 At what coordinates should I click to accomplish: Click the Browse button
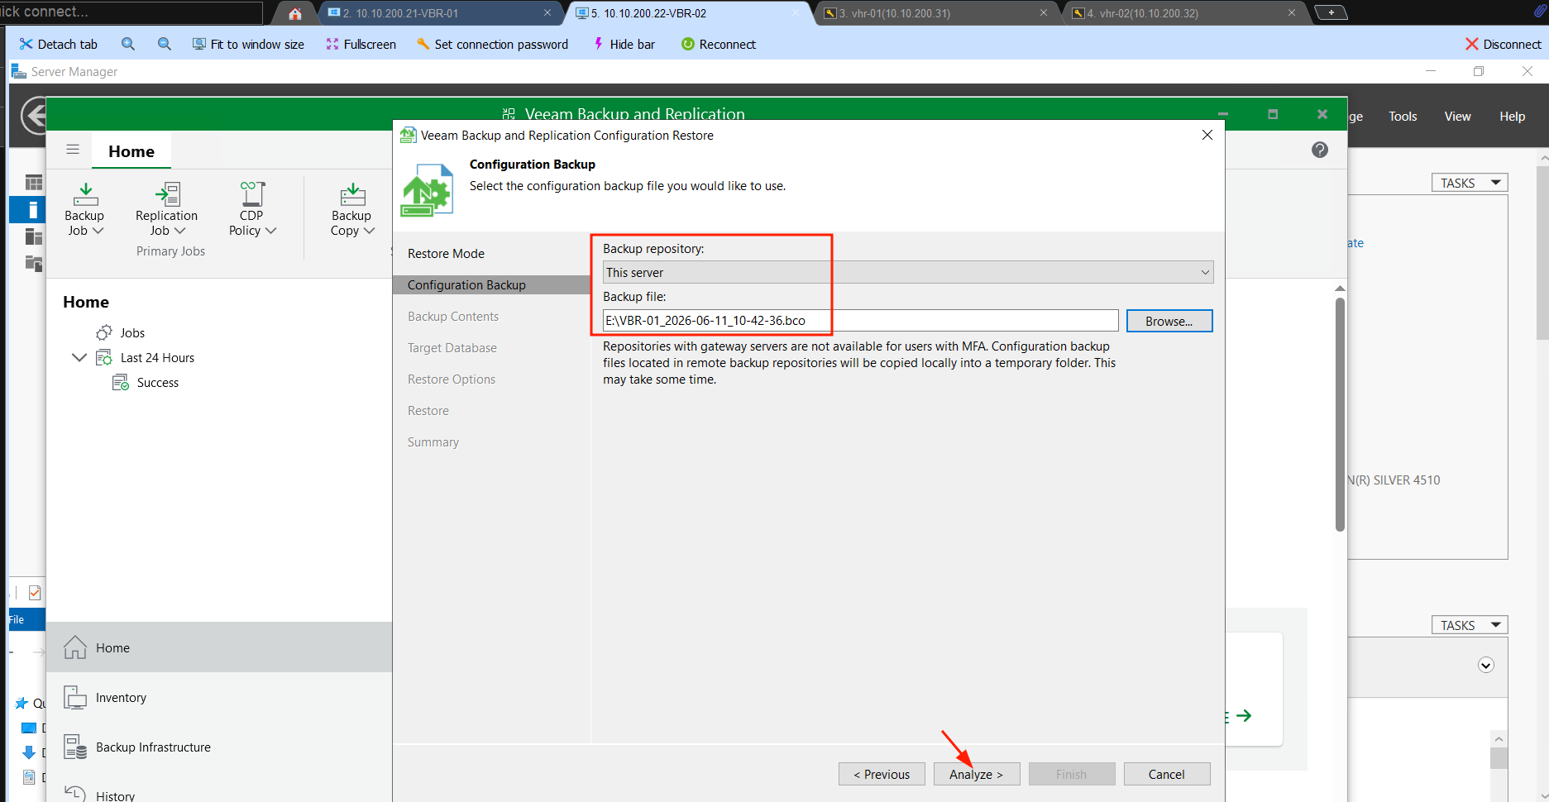[x=1169, y=321]
